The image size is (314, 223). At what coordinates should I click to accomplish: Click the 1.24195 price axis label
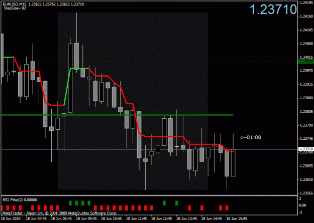coord(305,3)
